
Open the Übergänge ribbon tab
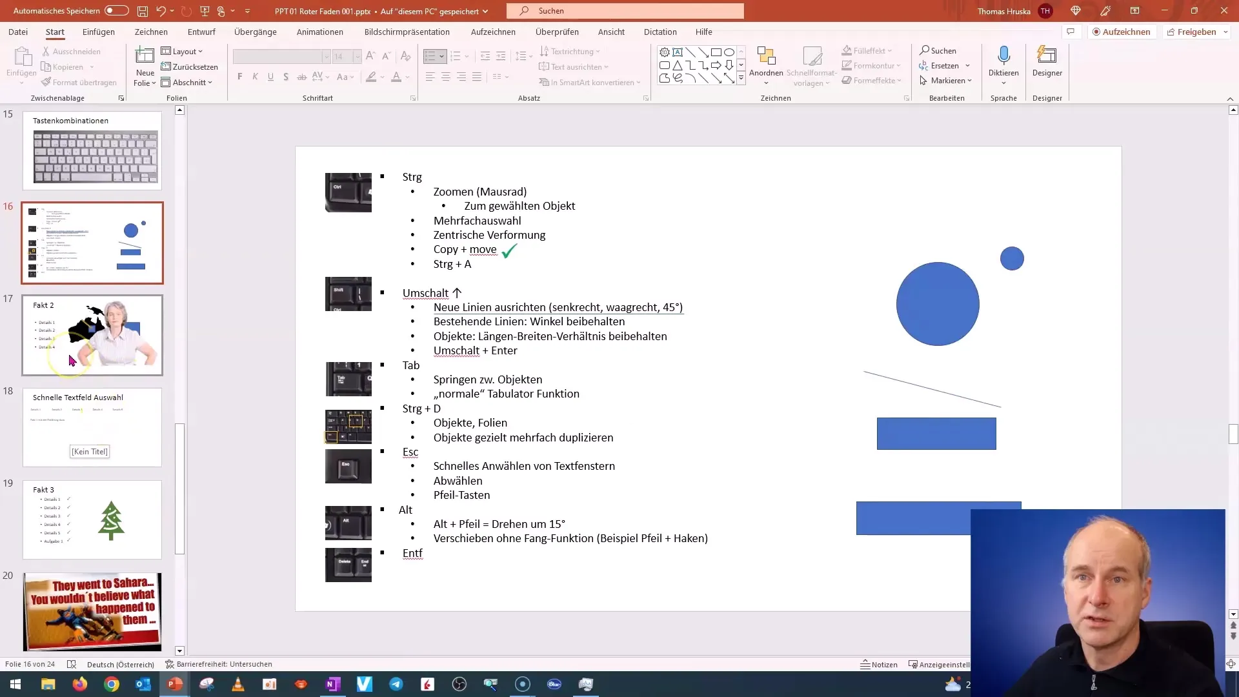[256, 32]
